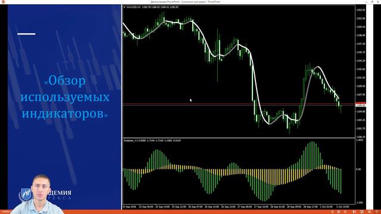Click the current price tag on price axis
This screenshot has width=381, height=214.
coord(361,105)
